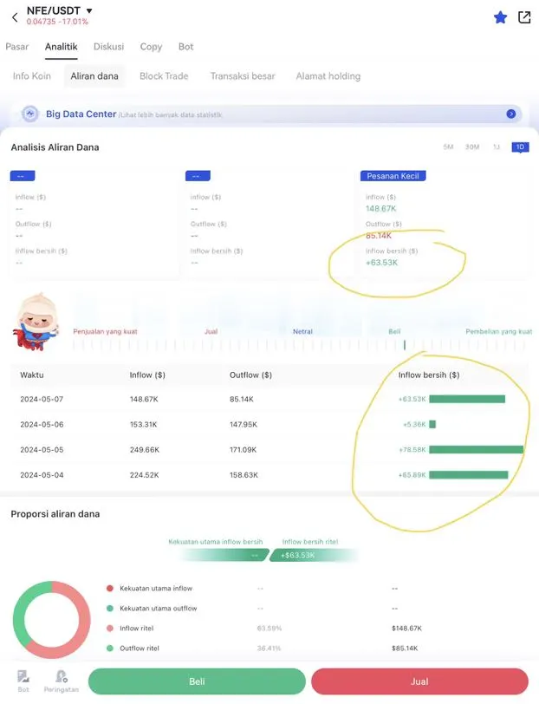Click the +$63.53K retail net inflow bar
Viewport: 539px width, 704px height.
(x=313, y=556)
